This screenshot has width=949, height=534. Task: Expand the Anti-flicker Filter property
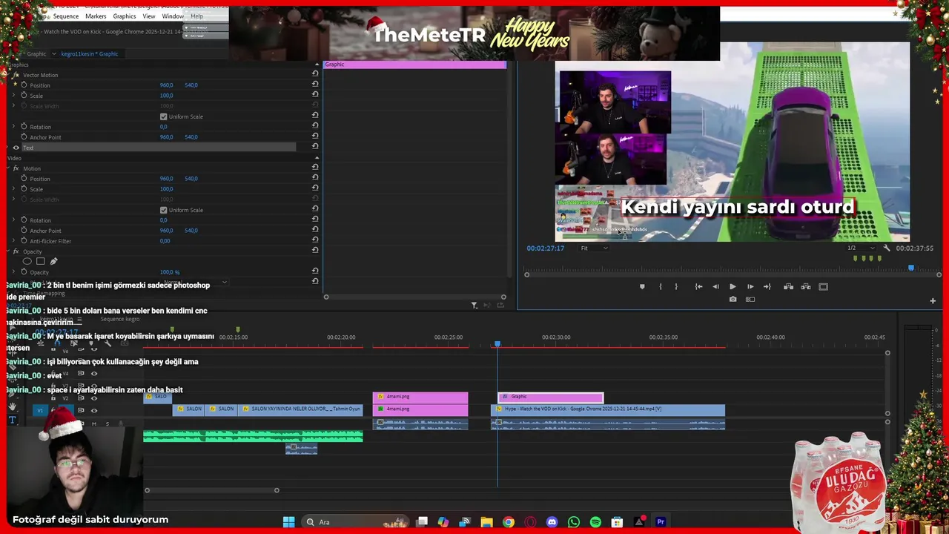(13, 240)
